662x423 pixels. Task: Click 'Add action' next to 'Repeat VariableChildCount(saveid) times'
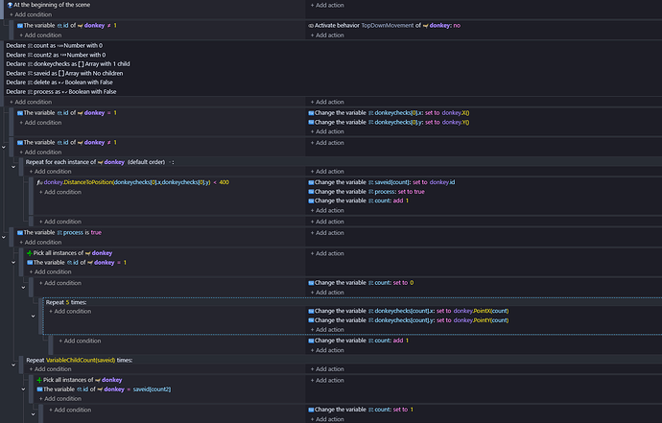click(327, 369)
